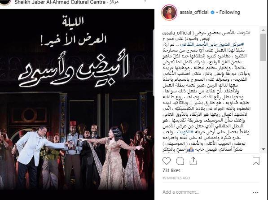This screenshot has width=268, height=200.
Task: Click the verified badge next to assala_official
Action: click(x=212, y=12)
